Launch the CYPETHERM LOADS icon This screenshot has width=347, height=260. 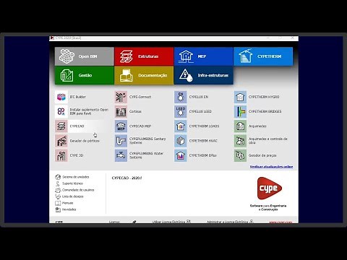(x=181, y=126)
